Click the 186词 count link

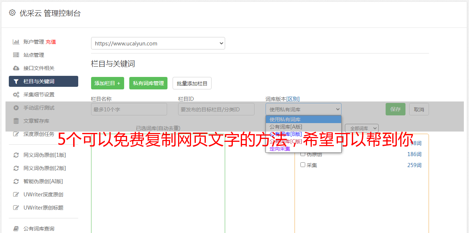click(x=414, y=154)
